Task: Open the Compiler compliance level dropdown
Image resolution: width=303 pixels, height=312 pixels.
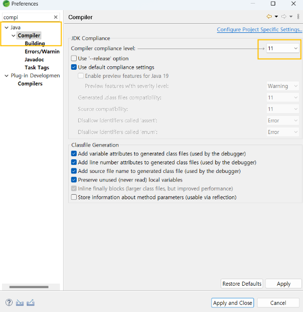Action: click(282, 49)
